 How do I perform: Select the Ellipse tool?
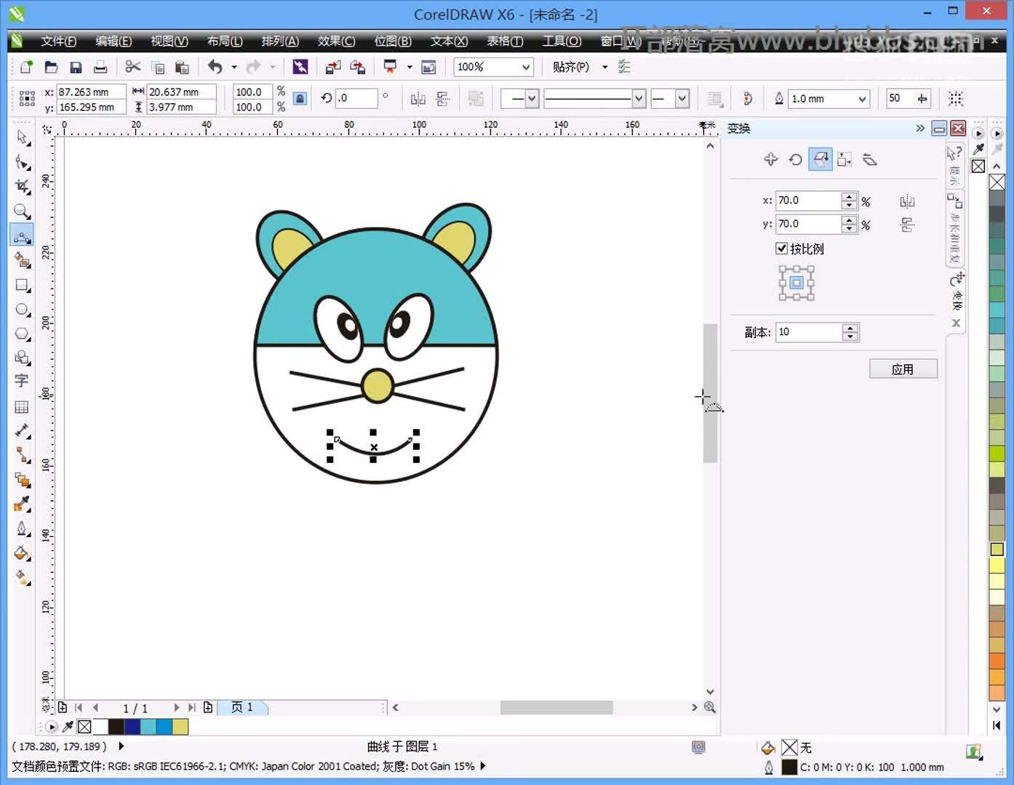tap(22, 310)
